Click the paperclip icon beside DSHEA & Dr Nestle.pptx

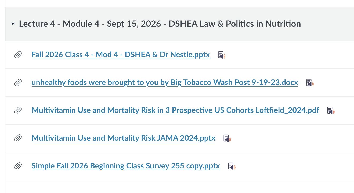(18, 55)
